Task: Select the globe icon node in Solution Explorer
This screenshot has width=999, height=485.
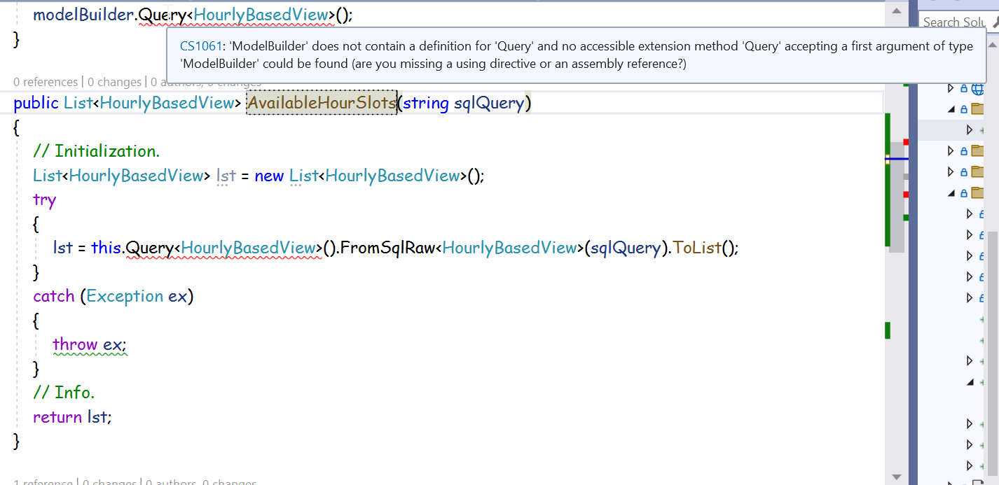Action: coord(977,88)
